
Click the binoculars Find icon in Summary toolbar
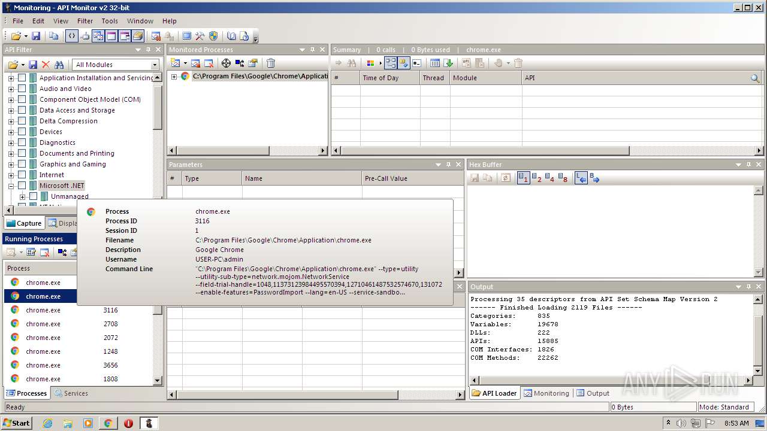(x=352, y=63)
